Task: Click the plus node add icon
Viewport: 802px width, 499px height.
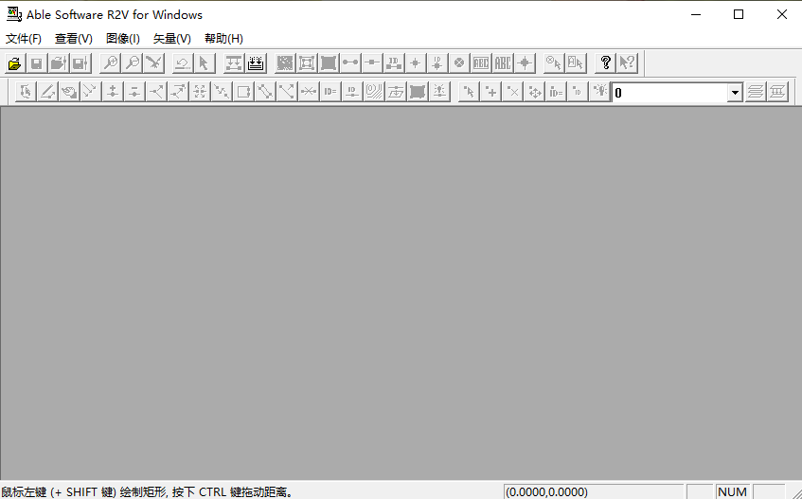Action: 113,92
